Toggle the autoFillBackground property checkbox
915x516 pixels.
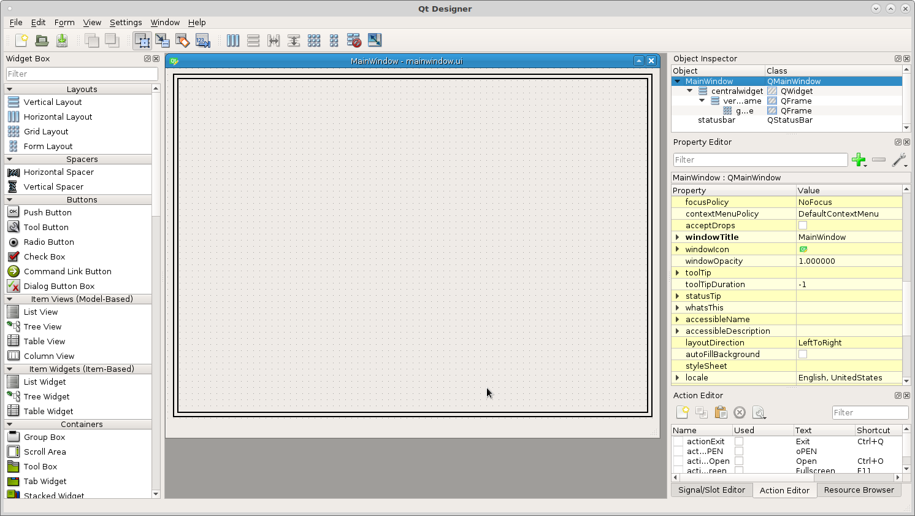(803, 354)
